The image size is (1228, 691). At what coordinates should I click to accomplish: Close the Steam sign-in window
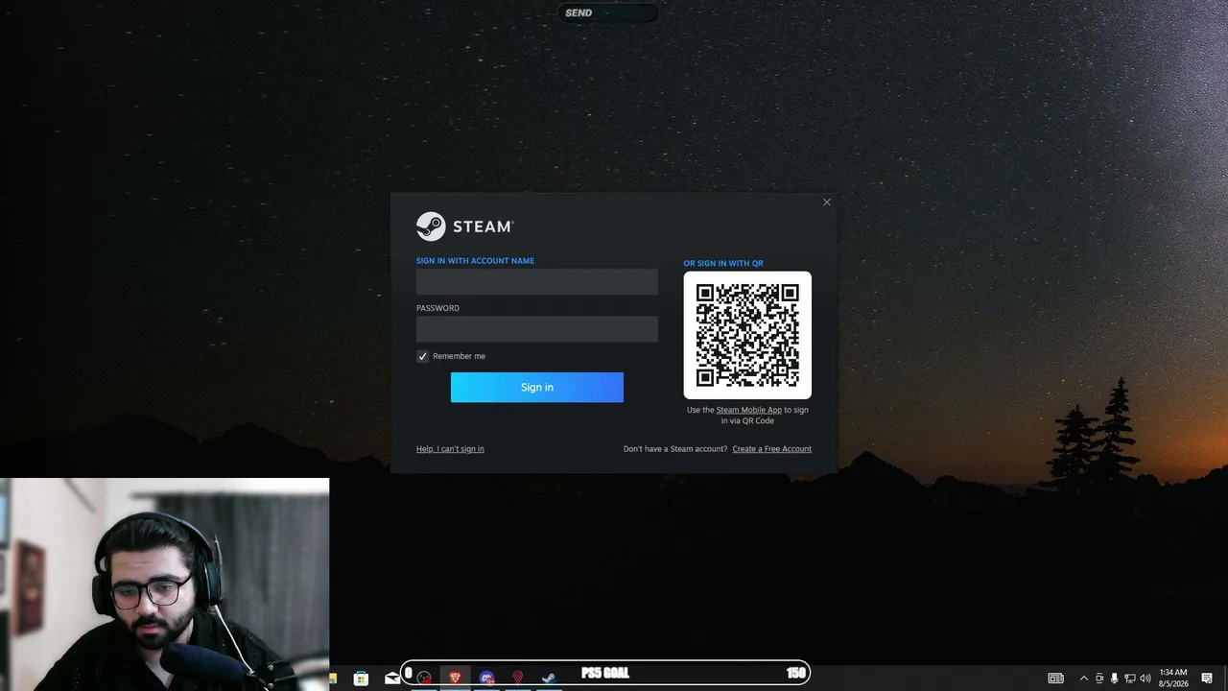pyautogui.click(x=827, y=202)
